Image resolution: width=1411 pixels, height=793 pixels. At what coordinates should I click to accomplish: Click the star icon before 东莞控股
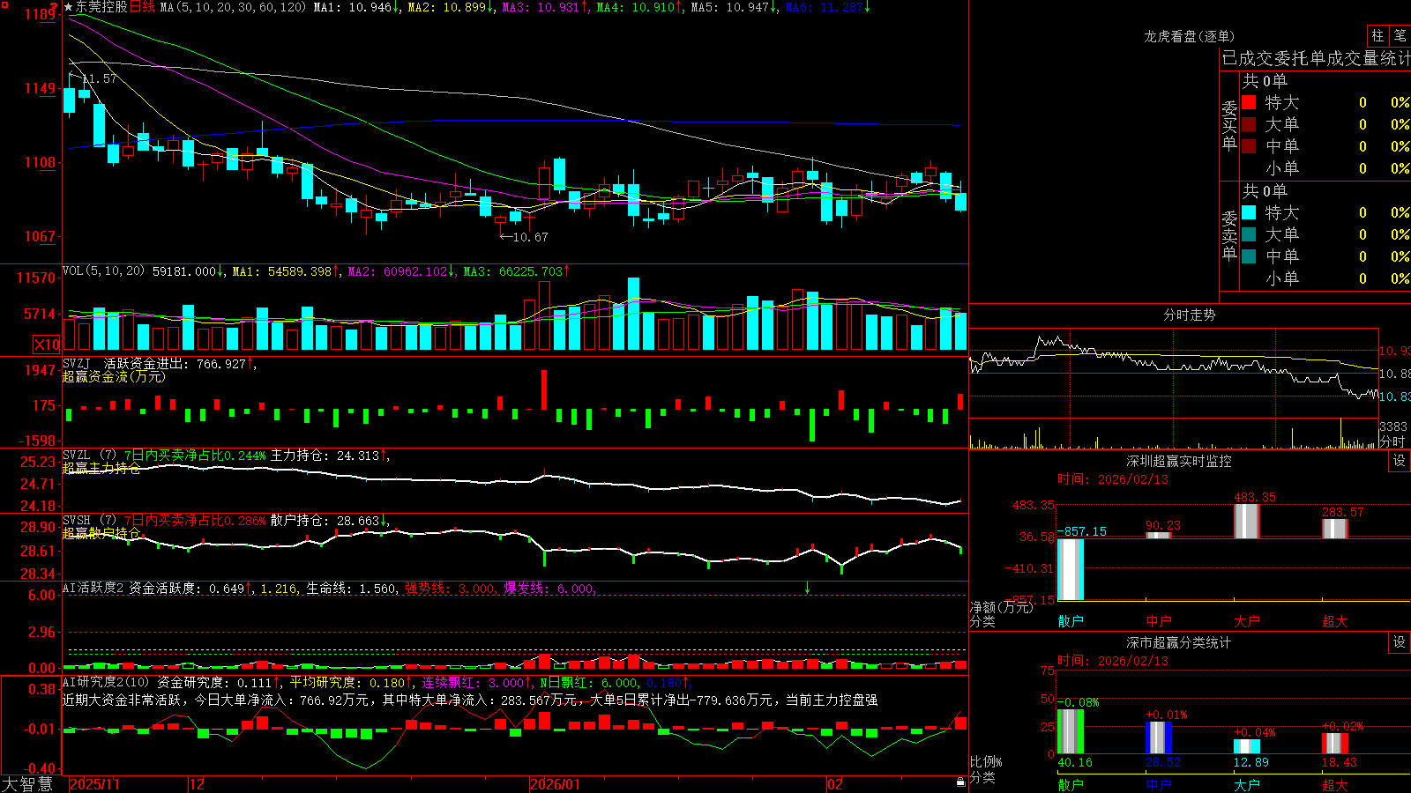click(x=69, y=7)
